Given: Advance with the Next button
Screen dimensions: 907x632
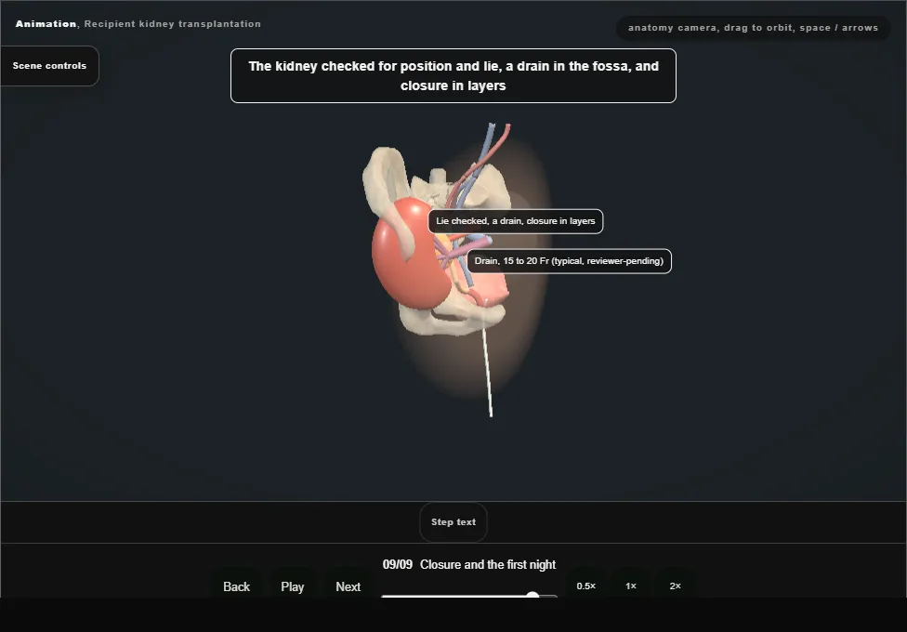Looking at the screenshot, I should pyautogui.click(x=348, y=586).
